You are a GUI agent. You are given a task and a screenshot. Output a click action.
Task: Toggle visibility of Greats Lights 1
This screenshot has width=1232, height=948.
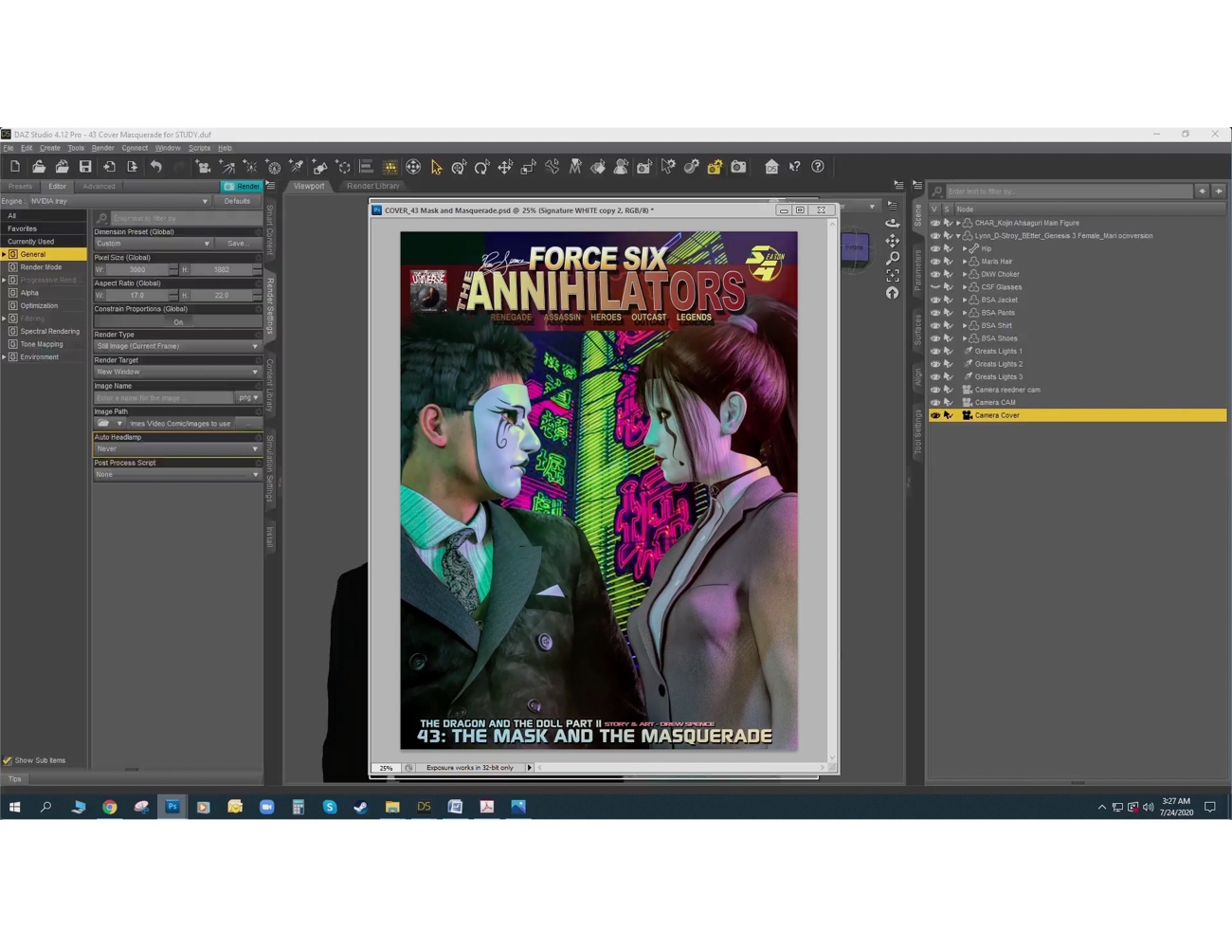pos(935,351)
